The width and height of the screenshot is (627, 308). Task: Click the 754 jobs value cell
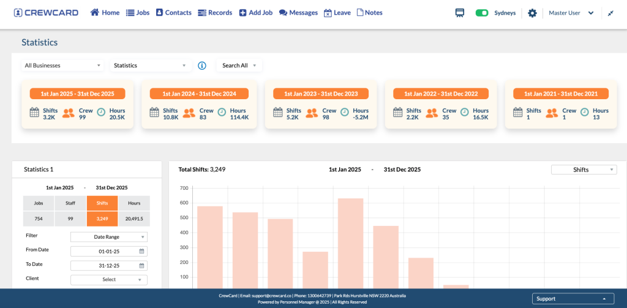pos(39,219)
